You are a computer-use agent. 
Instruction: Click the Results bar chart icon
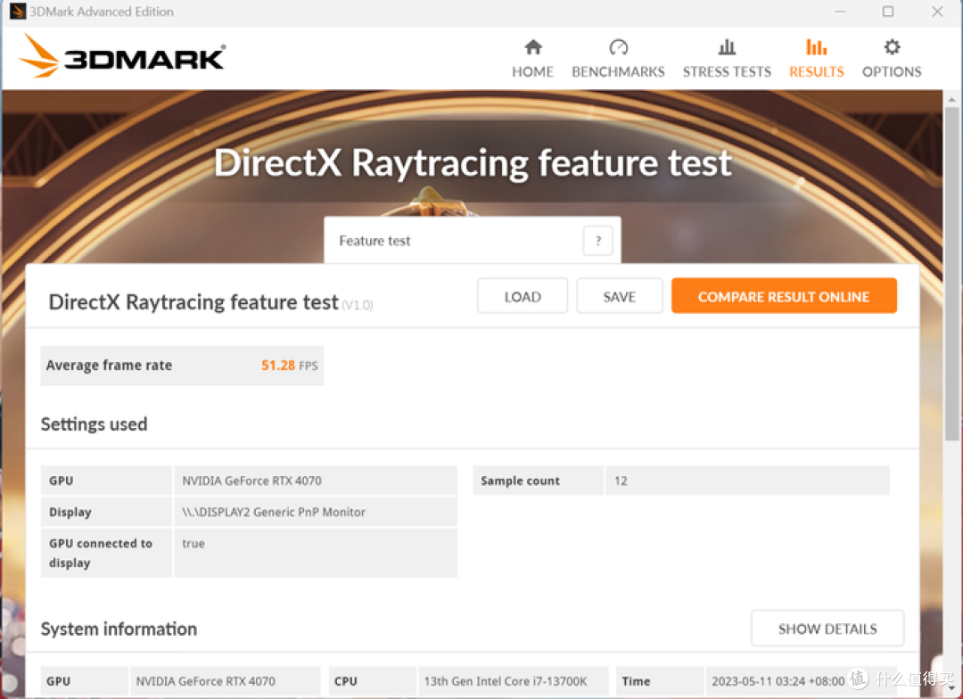pyautogui.click(x=816, y=47)
